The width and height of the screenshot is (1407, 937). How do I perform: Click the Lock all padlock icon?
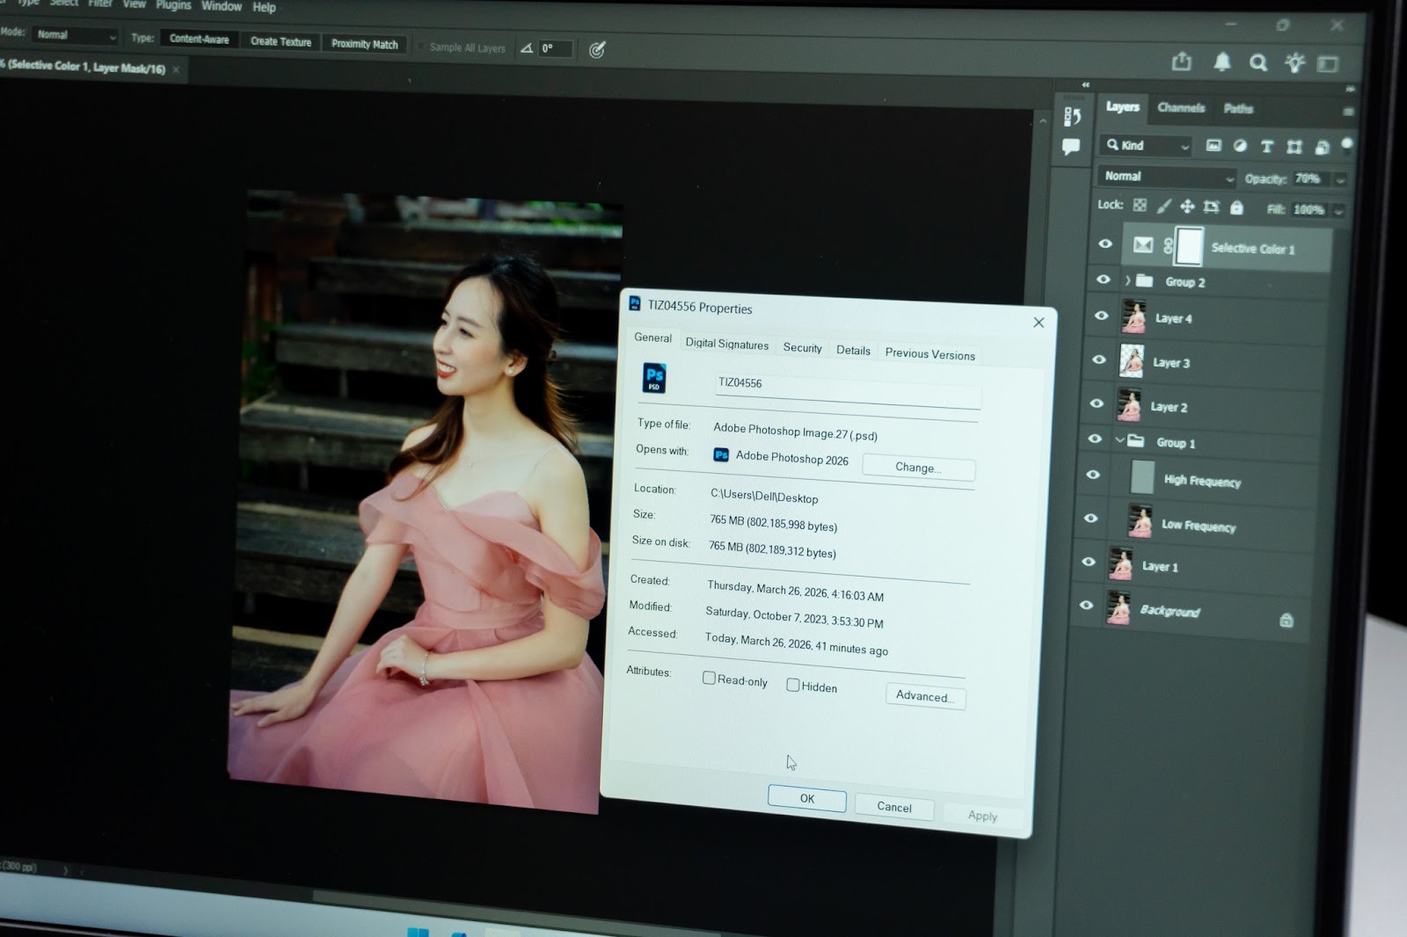pyautogui.click(x=1236, y=207)
